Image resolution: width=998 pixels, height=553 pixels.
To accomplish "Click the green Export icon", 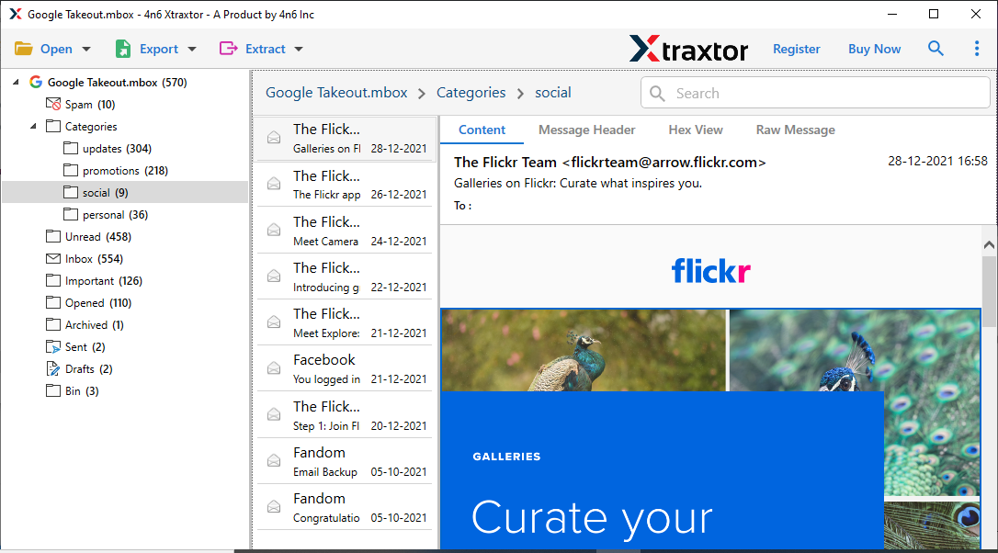I will click(124, 48).
